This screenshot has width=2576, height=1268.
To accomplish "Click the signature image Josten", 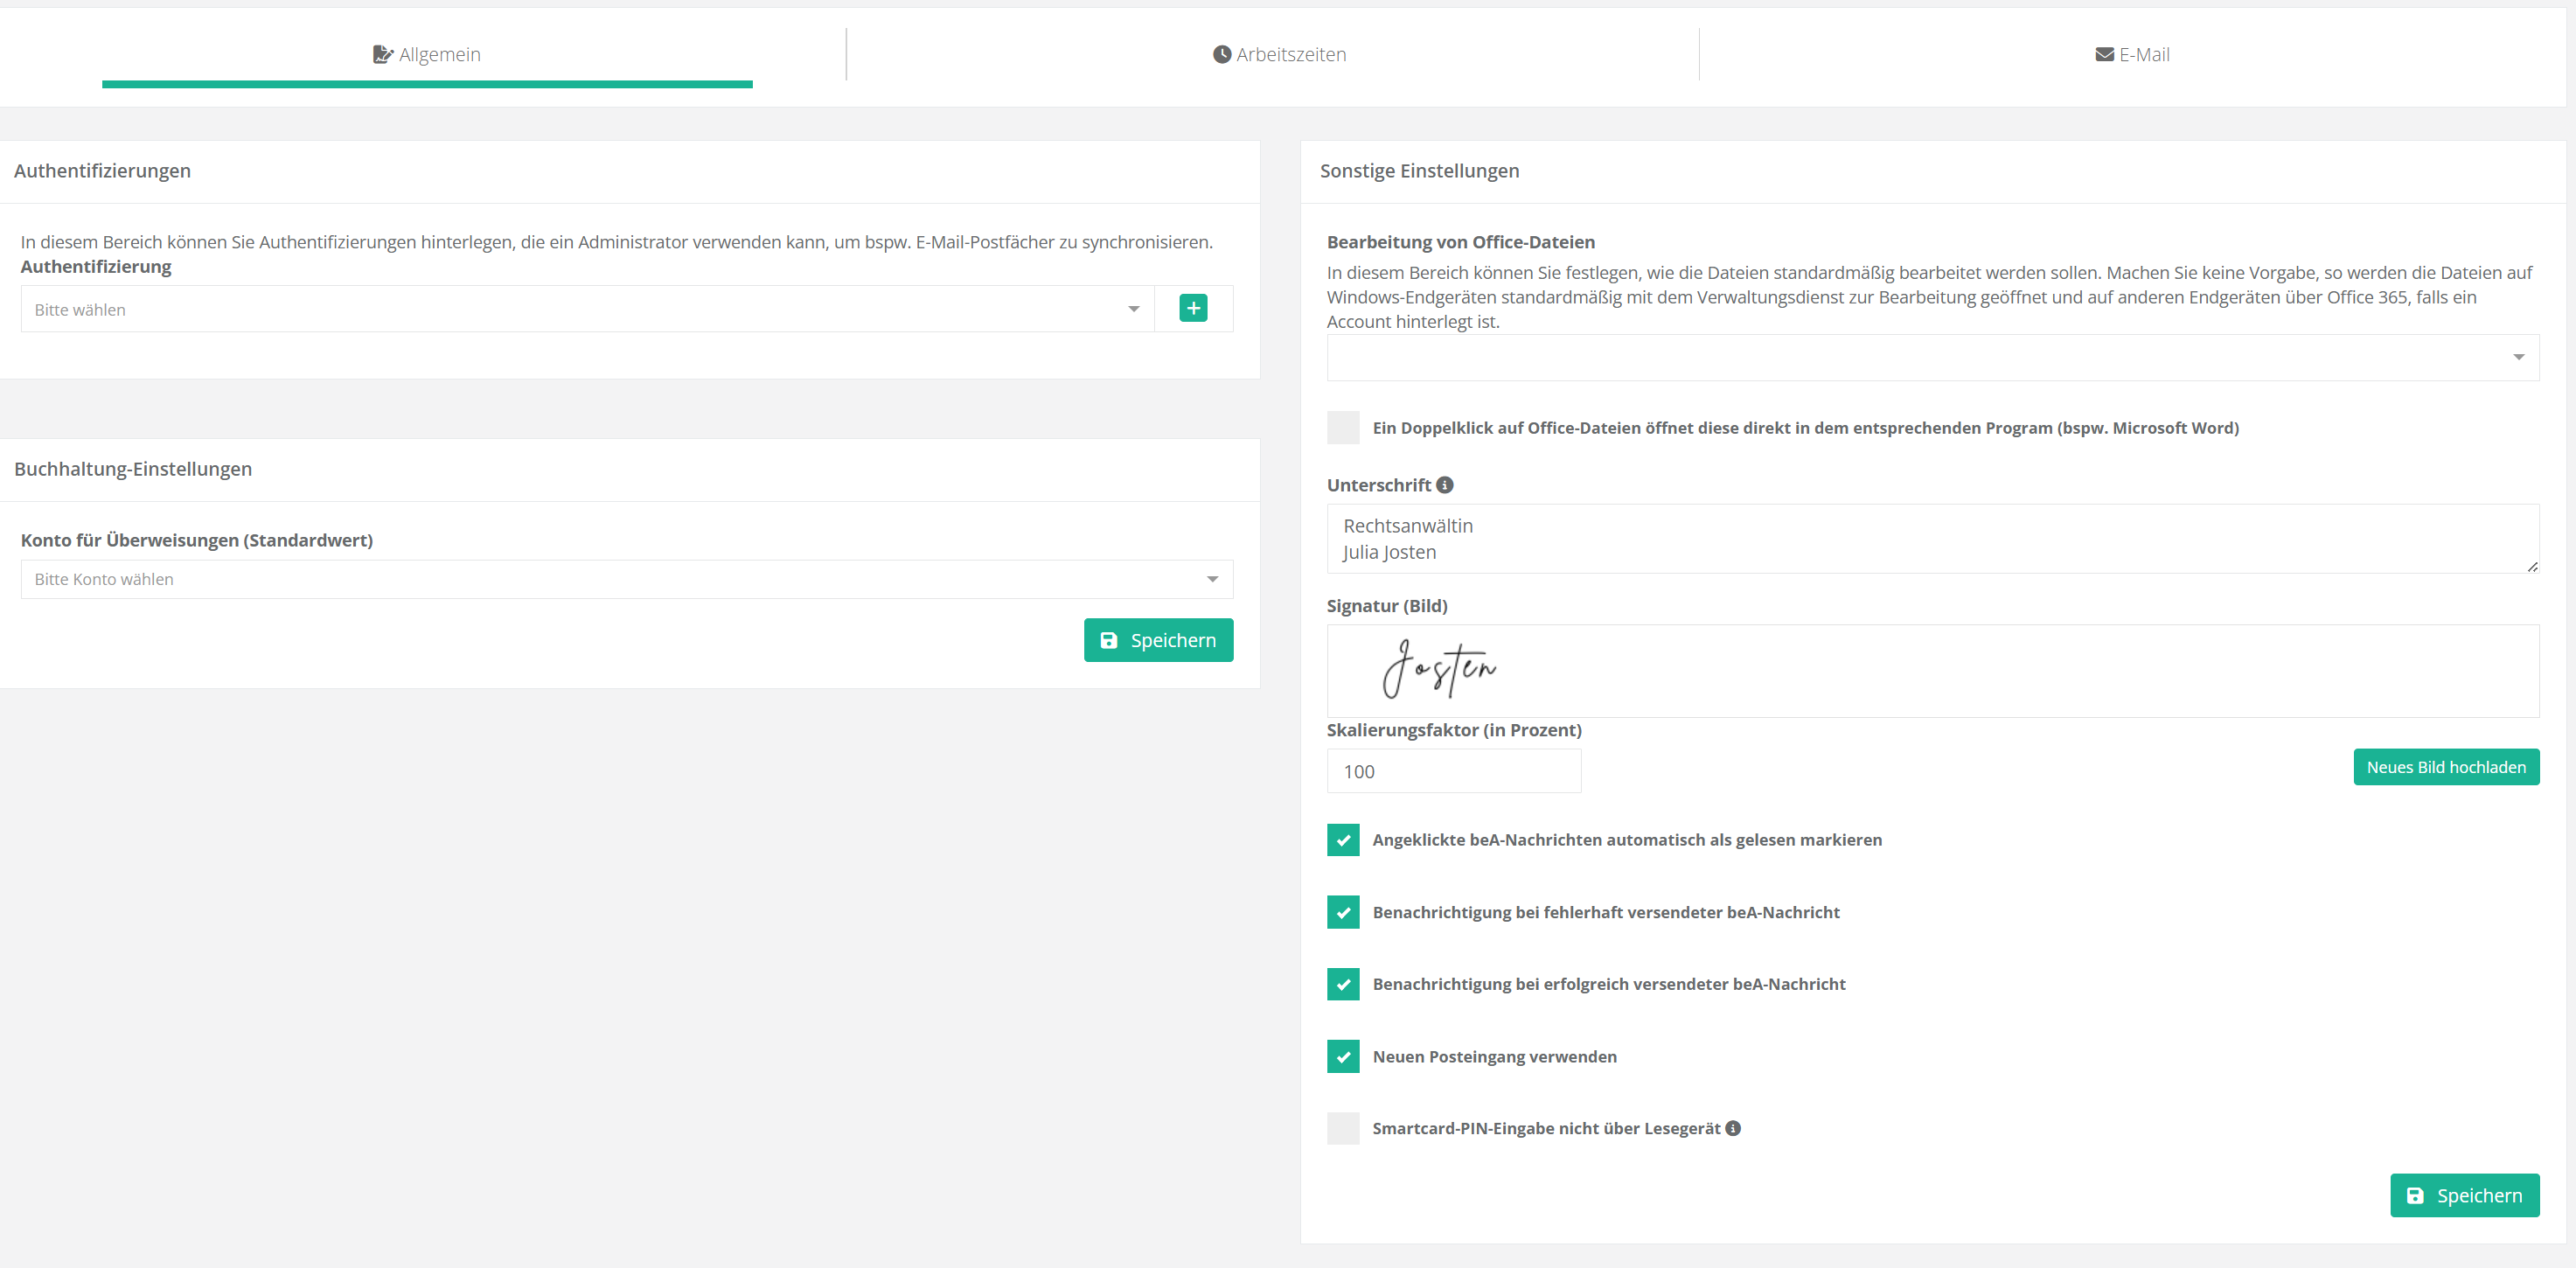I will [x=1439, y=669].
